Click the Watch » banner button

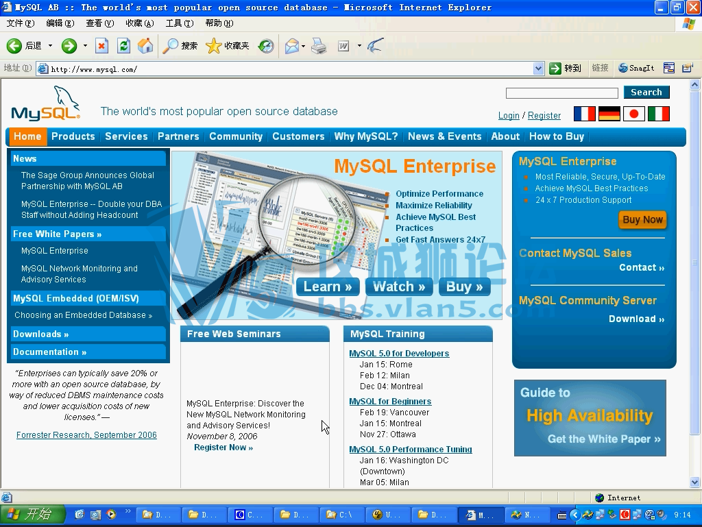click(x=399, y=286)
